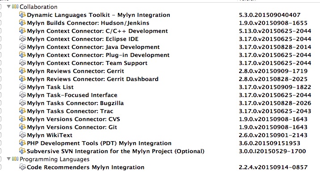The height and width of the screenshot is (175, 320).
Task: Collapse the Collaboration category
Action: pos(8,7)
